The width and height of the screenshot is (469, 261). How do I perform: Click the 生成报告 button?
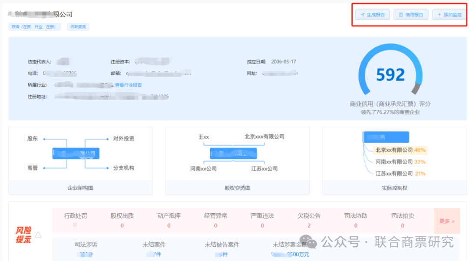coord(373,15)
